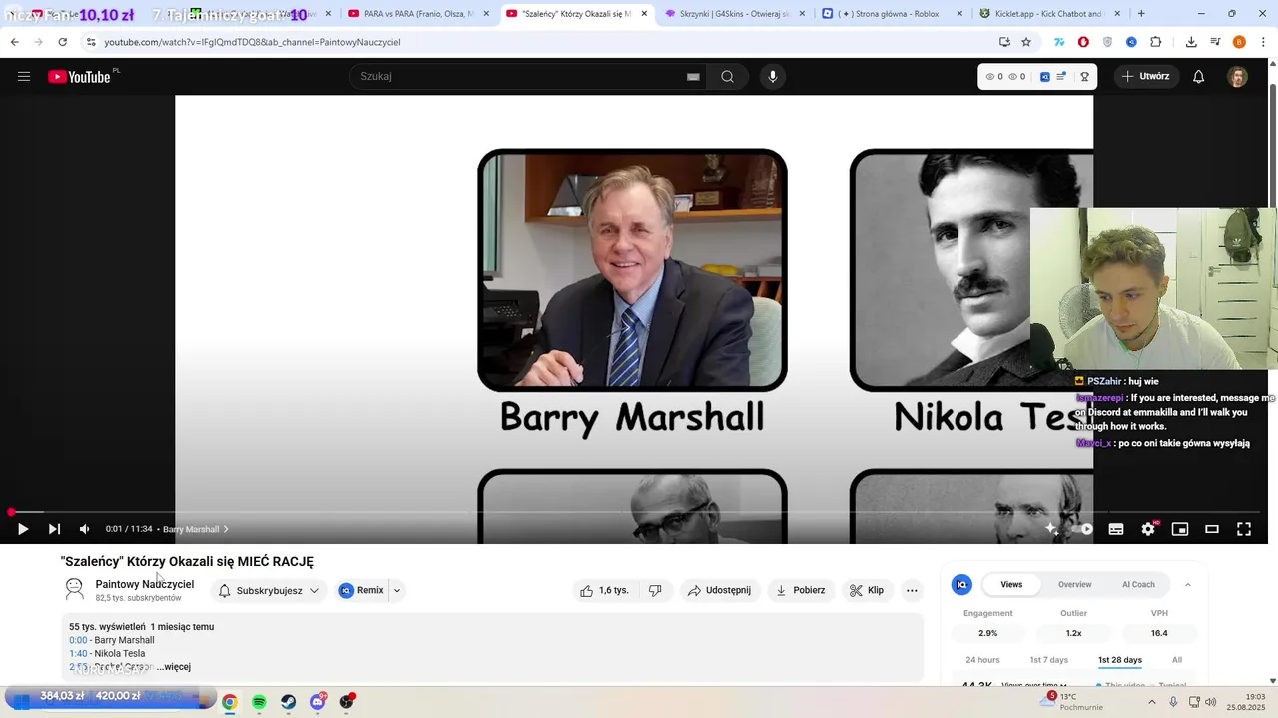Screen dimensions: 1278x718
Task: Select the Views tab in IQ panel
Action: [1011, 585]
